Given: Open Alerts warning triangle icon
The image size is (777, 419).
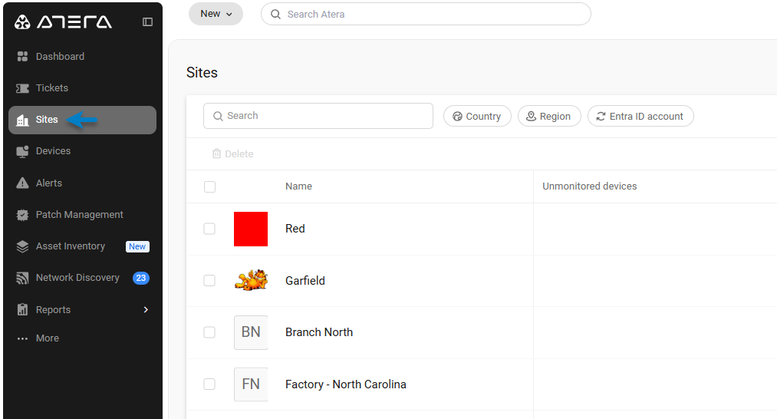Looking at the screenshot, I should click(22, 183).
